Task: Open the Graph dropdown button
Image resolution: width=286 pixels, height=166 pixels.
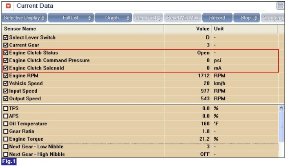Action: (113, 18)
